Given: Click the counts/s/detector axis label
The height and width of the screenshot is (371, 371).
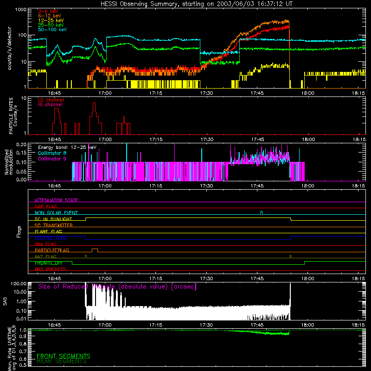Looking at the screenshot, I should click(10, 48).
